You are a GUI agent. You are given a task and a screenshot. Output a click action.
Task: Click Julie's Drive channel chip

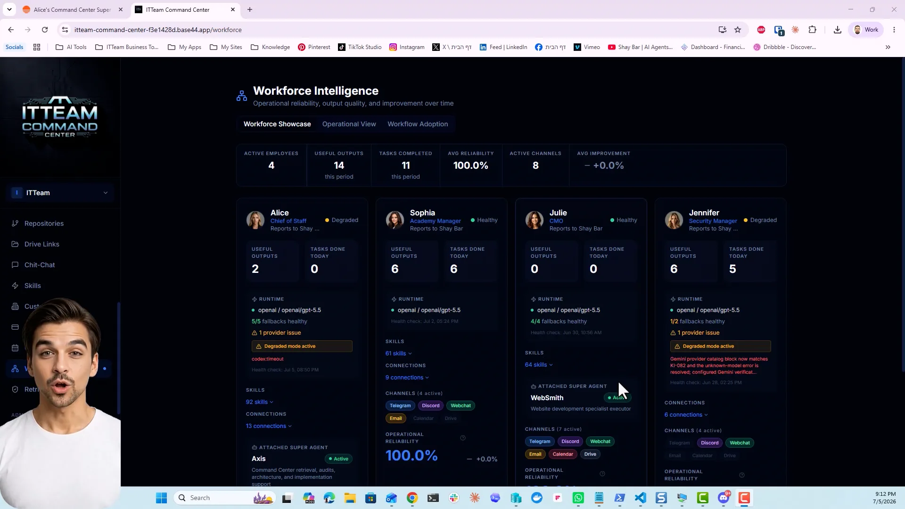click(590, 454)
